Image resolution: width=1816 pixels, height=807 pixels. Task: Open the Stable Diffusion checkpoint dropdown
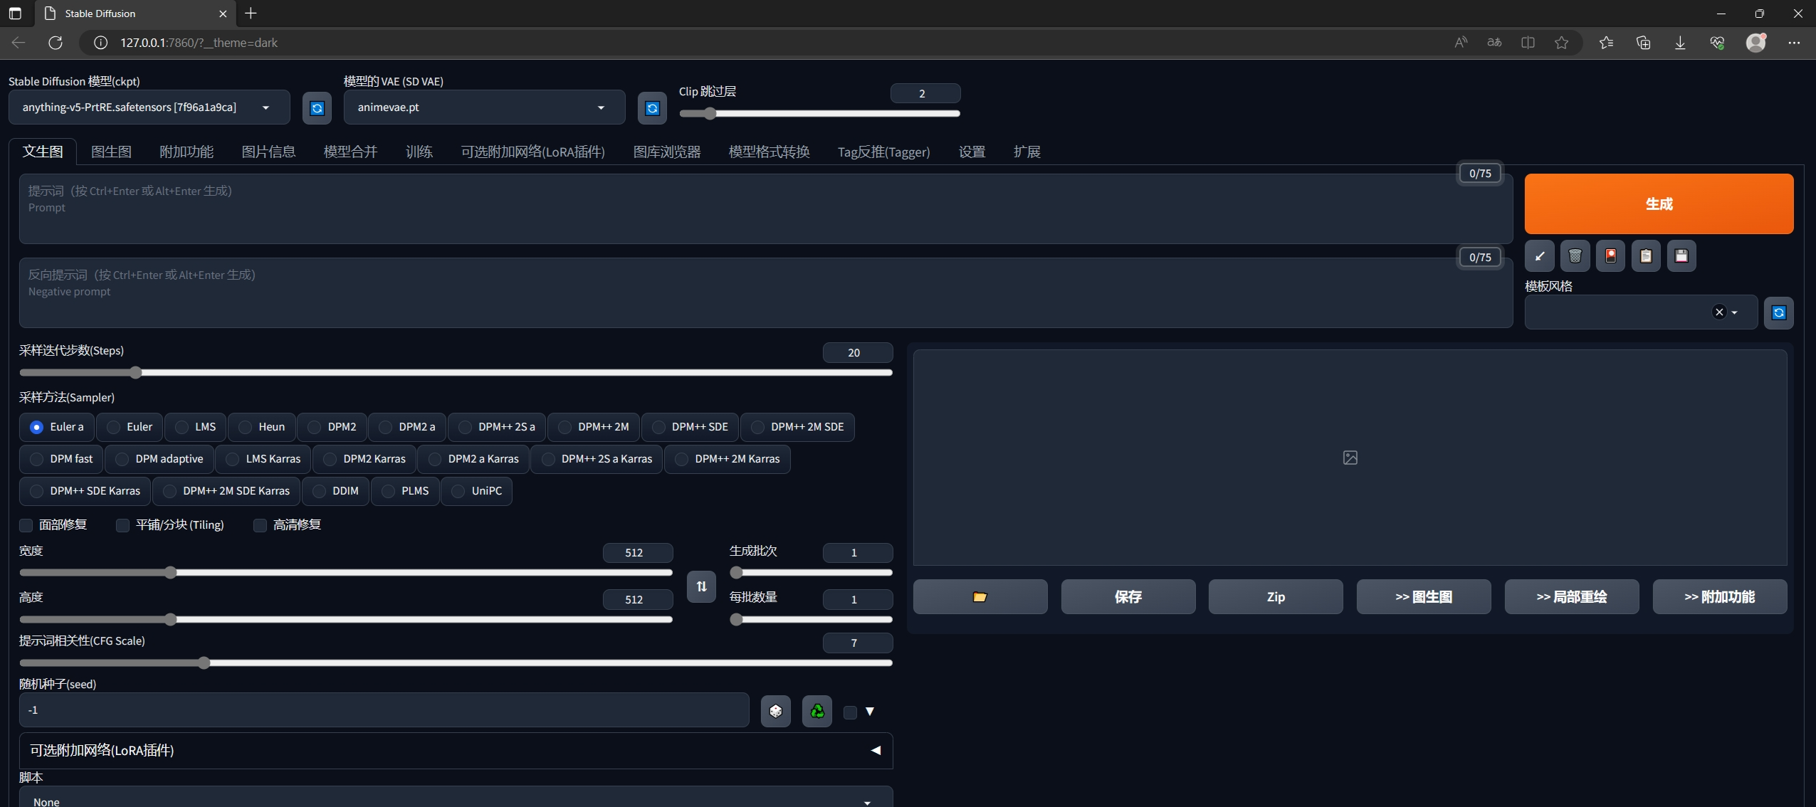tap(149, 107)
